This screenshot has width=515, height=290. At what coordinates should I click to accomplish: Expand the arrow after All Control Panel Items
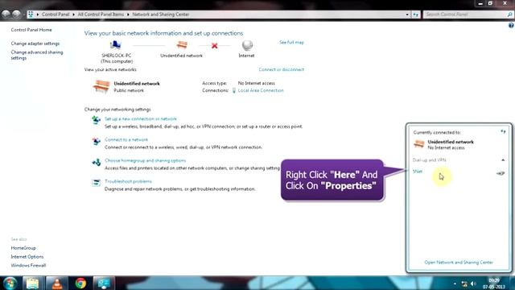tap(128, 14)
